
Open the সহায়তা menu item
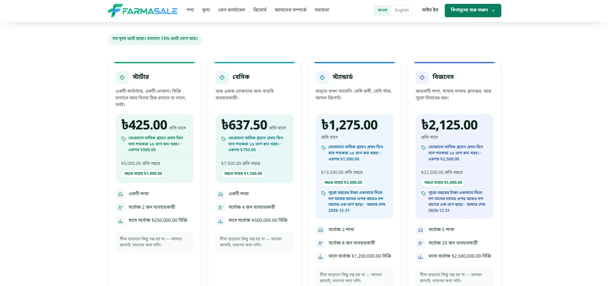322,10
